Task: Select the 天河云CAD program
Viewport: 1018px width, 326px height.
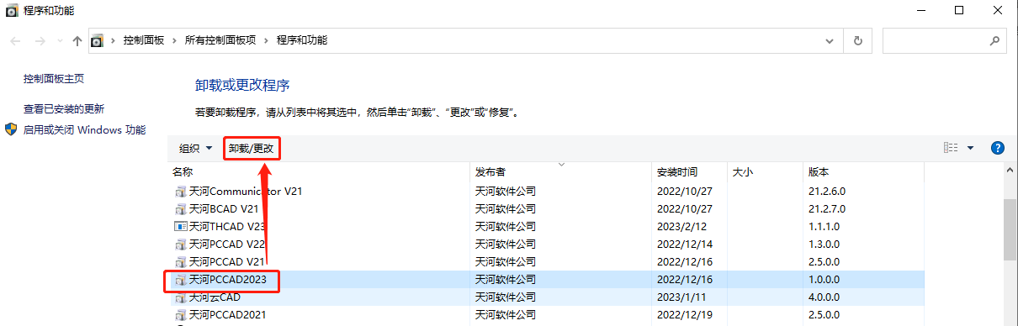Action: click(x=545, y=297)
